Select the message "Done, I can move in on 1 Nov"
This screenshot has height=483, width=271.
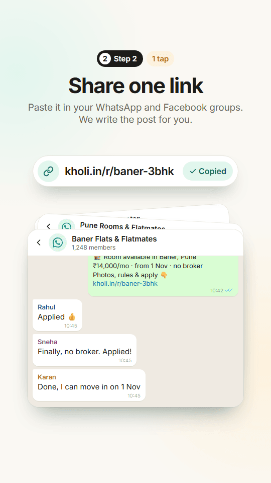click(x=89, y=386)
